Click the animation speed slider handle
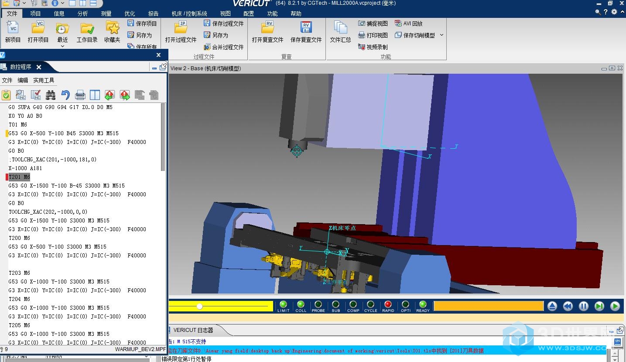Viewport: 626px width, 362px height. point(199,307)
